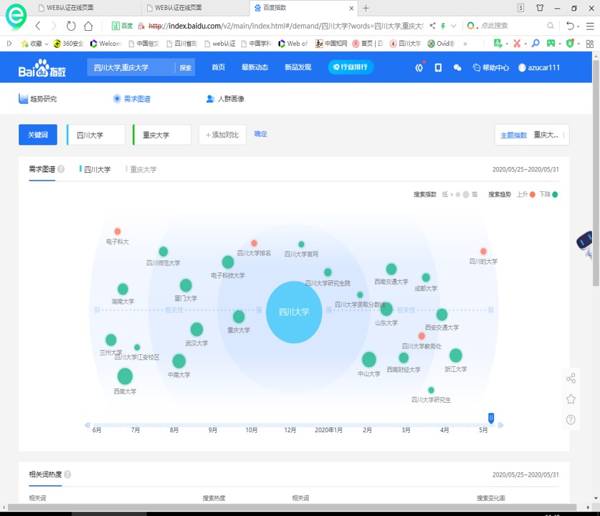Open the azucar111 account menu
This screenshot has width=600, height=516.
(x=539, y=67)
